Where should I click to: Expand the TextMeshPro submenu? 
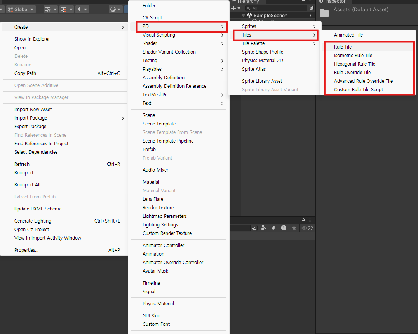(179, 95)
